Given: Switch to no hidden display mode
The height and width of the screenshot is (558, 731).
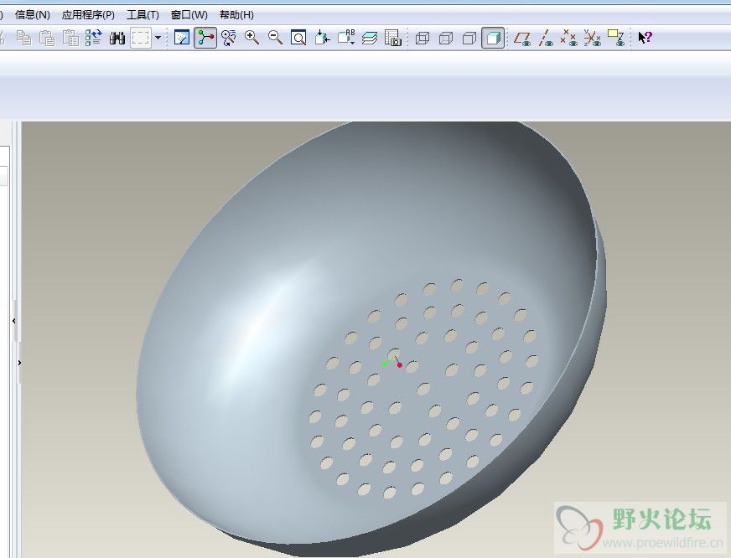Looking at the screenshot, I should coord(469,38).
